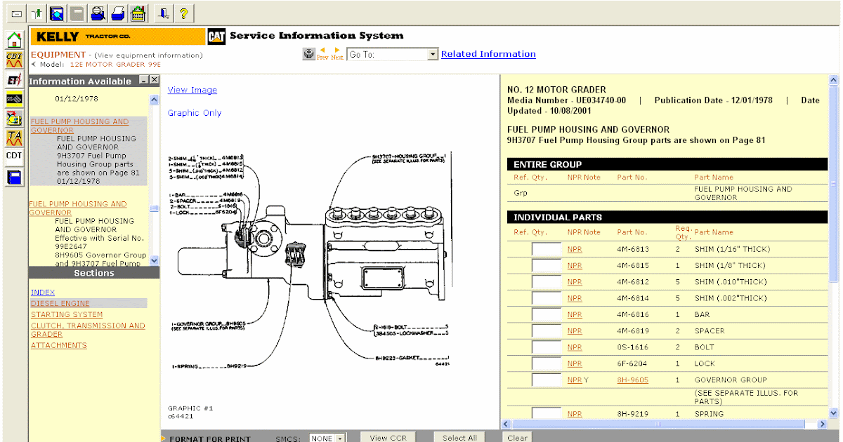Open first FUEL PUMP HOUSING AND GOVERNOR link

(x=79, y=126)
